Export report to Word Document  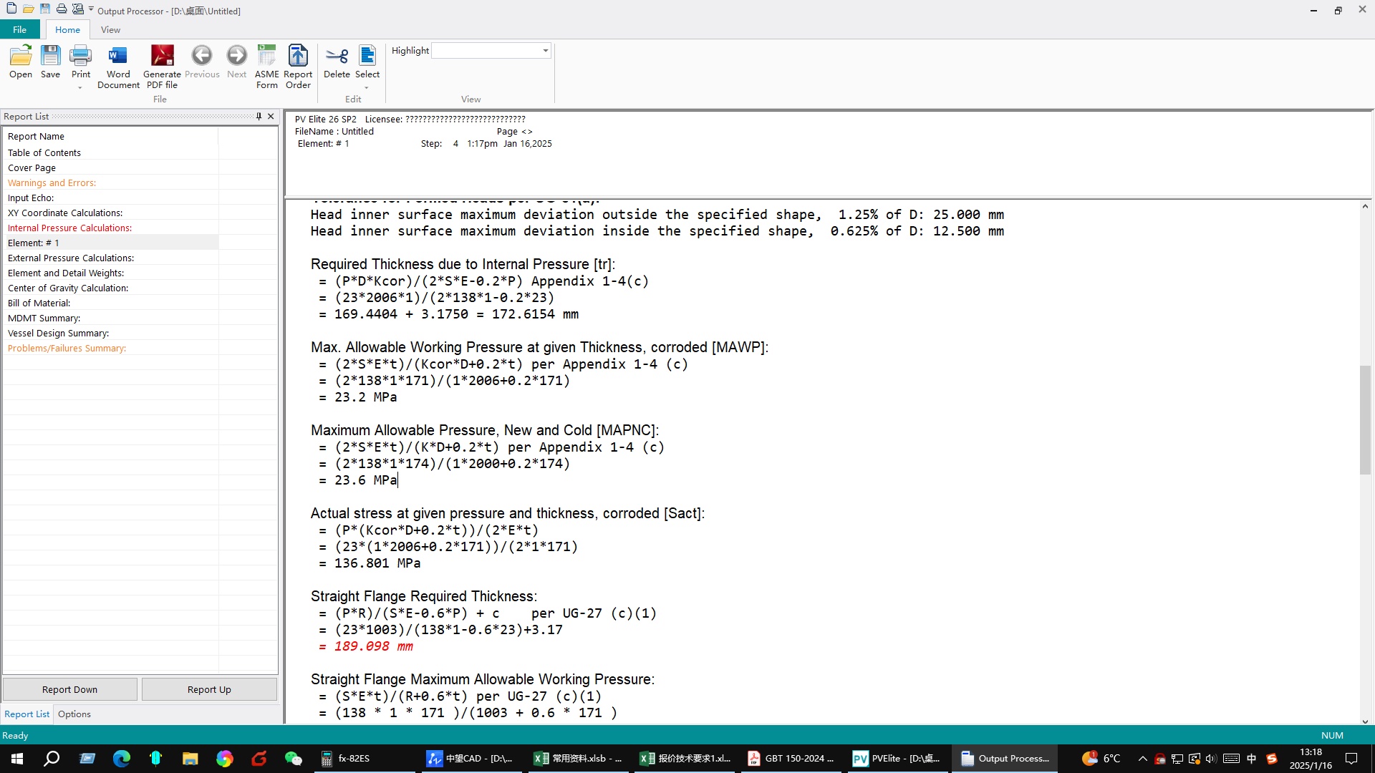coord(118,67)
